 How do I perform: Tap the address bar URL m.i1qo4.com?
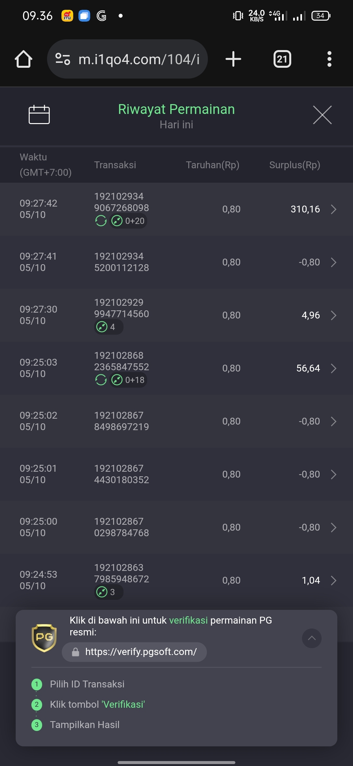pos(139,59)
